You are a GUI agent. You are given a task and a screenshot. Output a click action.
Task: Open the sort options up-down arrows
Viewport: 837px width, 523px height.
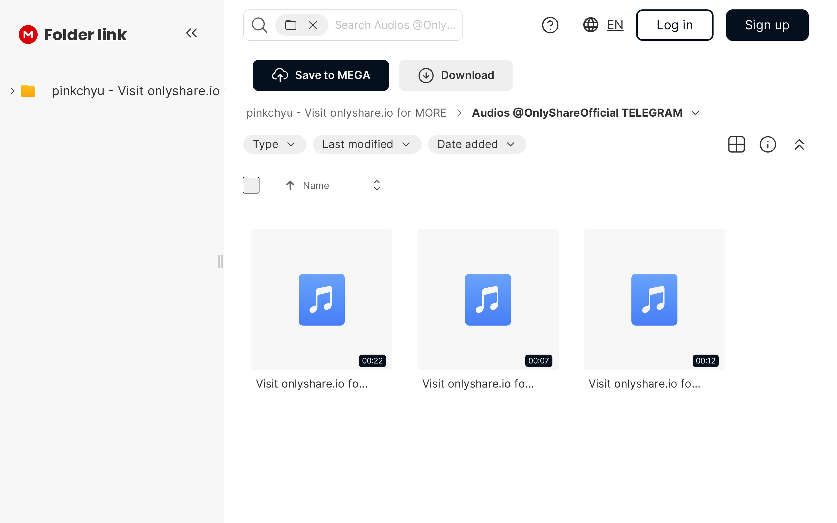tap(377, 185)
